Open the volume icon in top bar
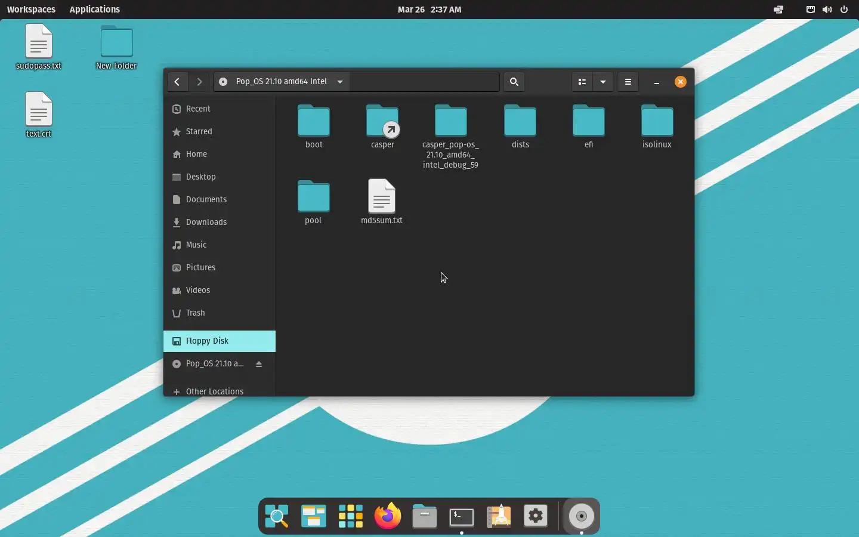The height and width of the screenshot is (537, 859). pyautogui.click(x=827, y=10)
